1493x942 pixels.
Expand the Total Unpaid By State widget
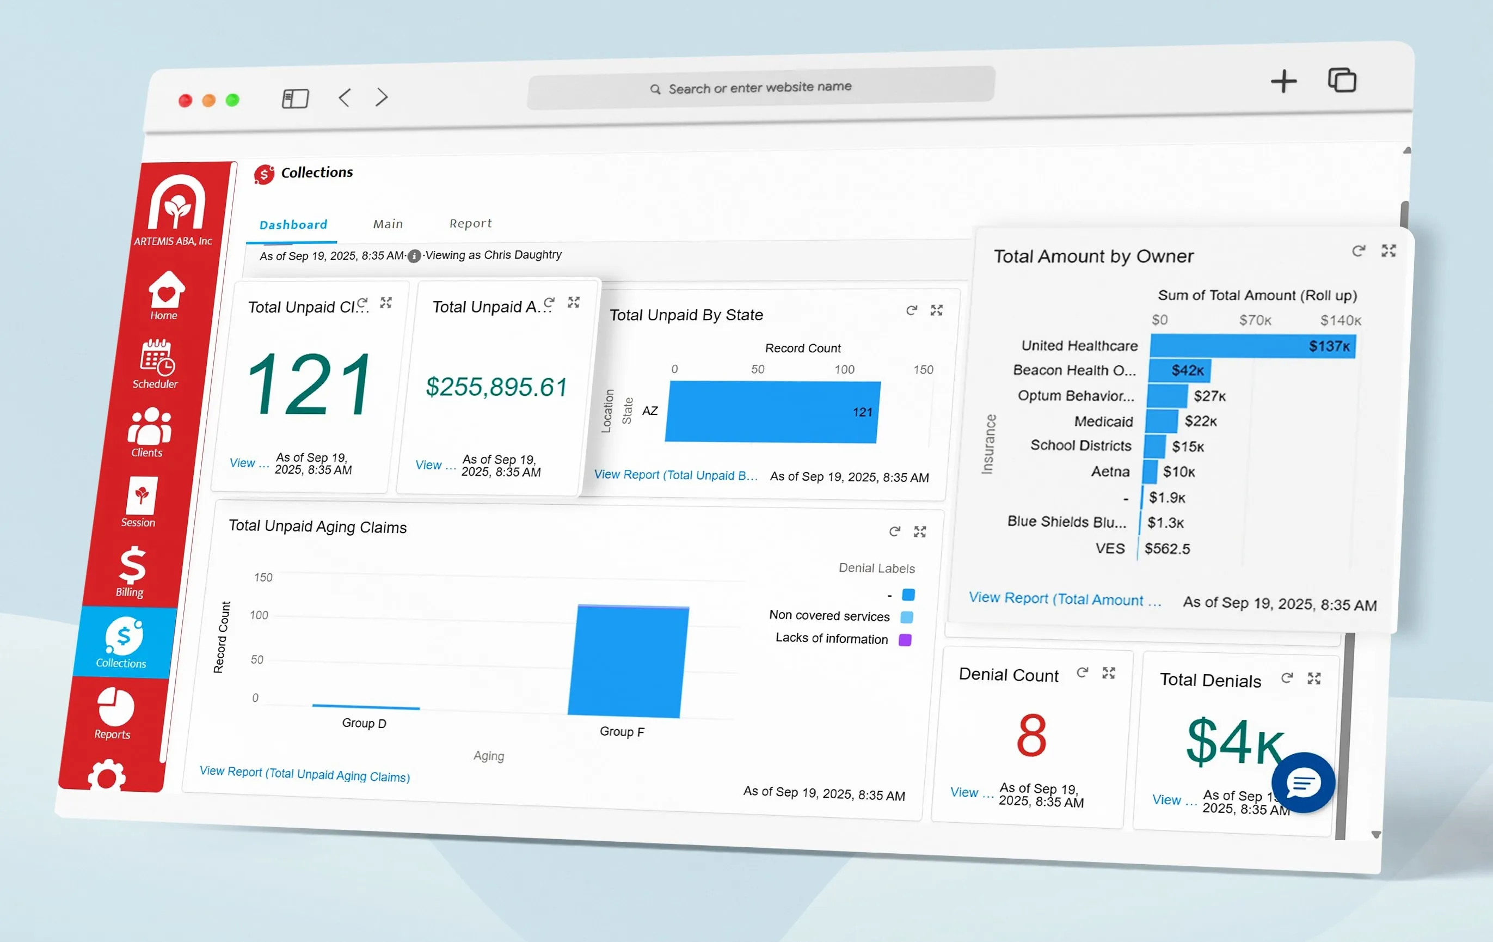pos(937,310)
